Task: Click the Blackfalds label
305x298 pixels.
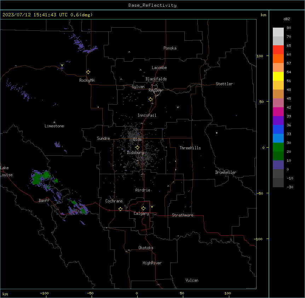Action: [156, 79]
